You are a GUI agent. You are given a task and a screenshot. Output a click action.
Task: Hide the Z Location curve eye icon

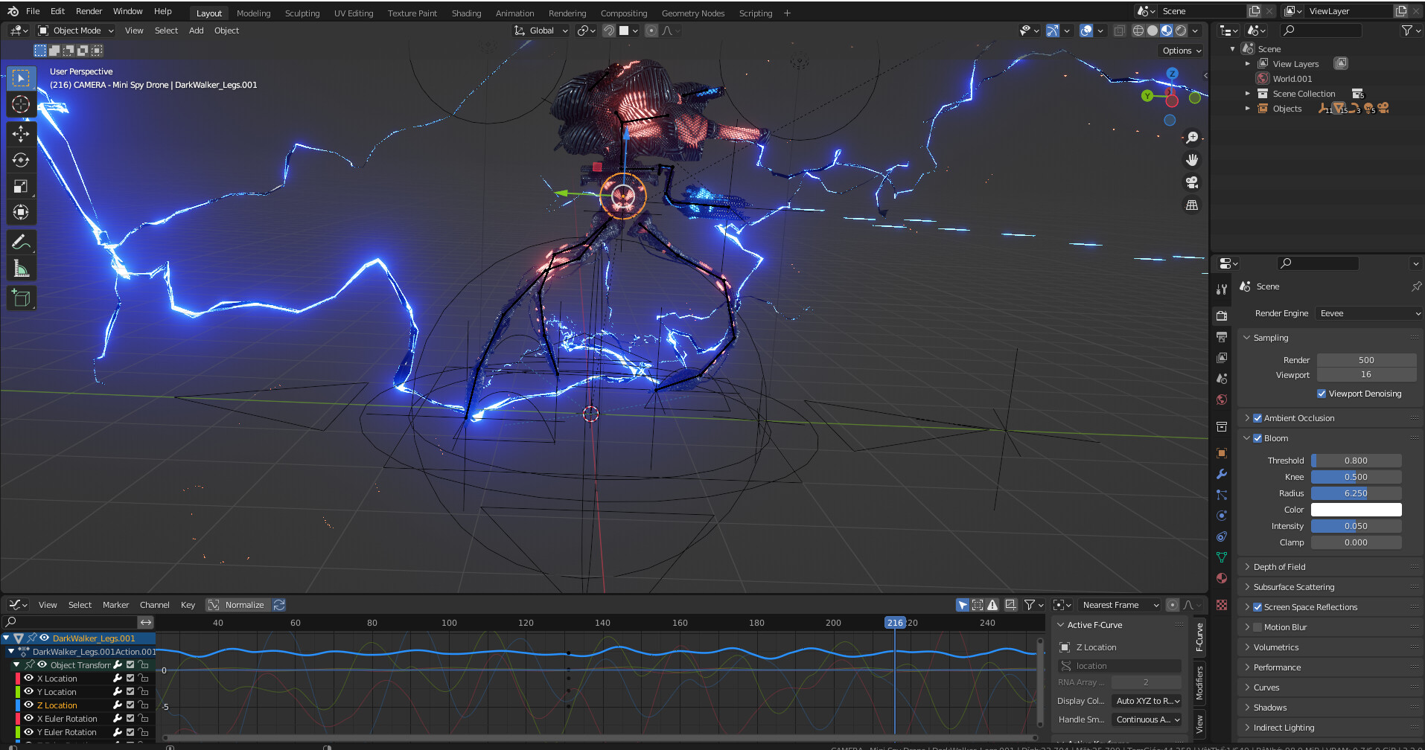coord(29,705)
